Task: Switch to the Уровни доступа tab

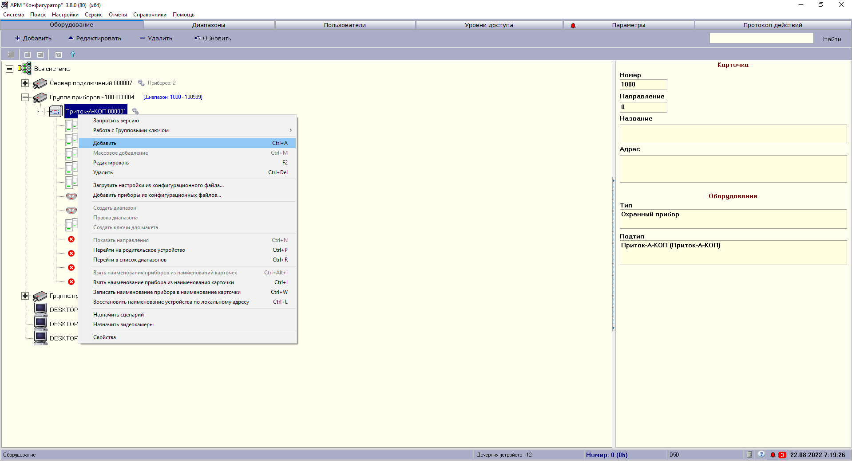Action: click(489, 25)
